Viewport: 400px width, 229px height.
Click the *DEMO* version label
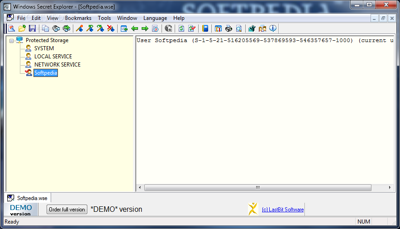click(116, 210)
